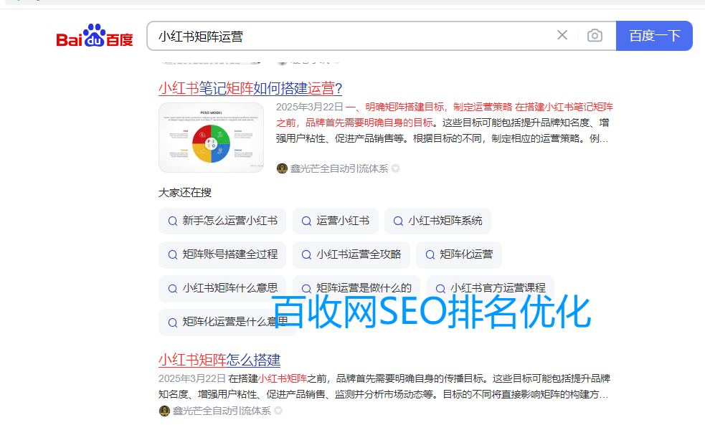Search suggestion 小红书官方运营课程
705x430 pixels.
490,288
